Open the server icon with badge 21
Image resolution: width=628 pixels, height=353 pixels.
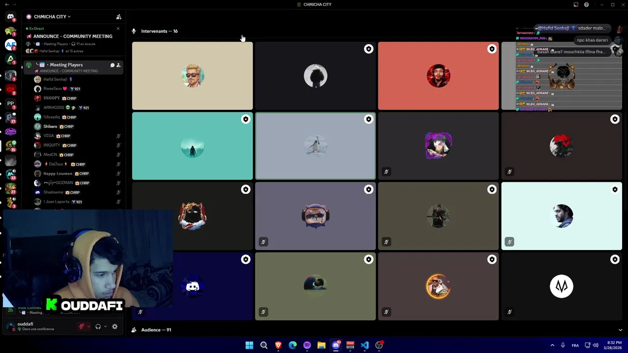click(x=10, y=118)
